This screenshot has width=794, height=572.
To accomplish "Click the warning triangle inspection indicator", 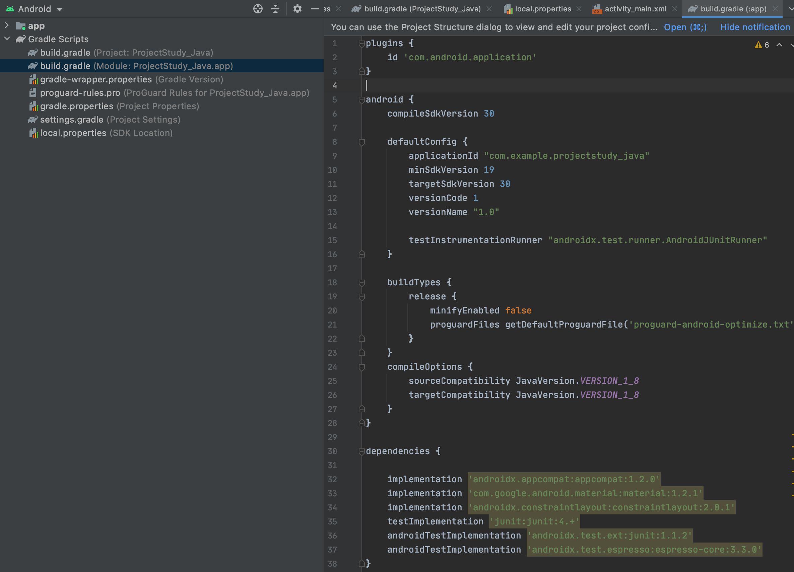I will click(x=758, y=45).
